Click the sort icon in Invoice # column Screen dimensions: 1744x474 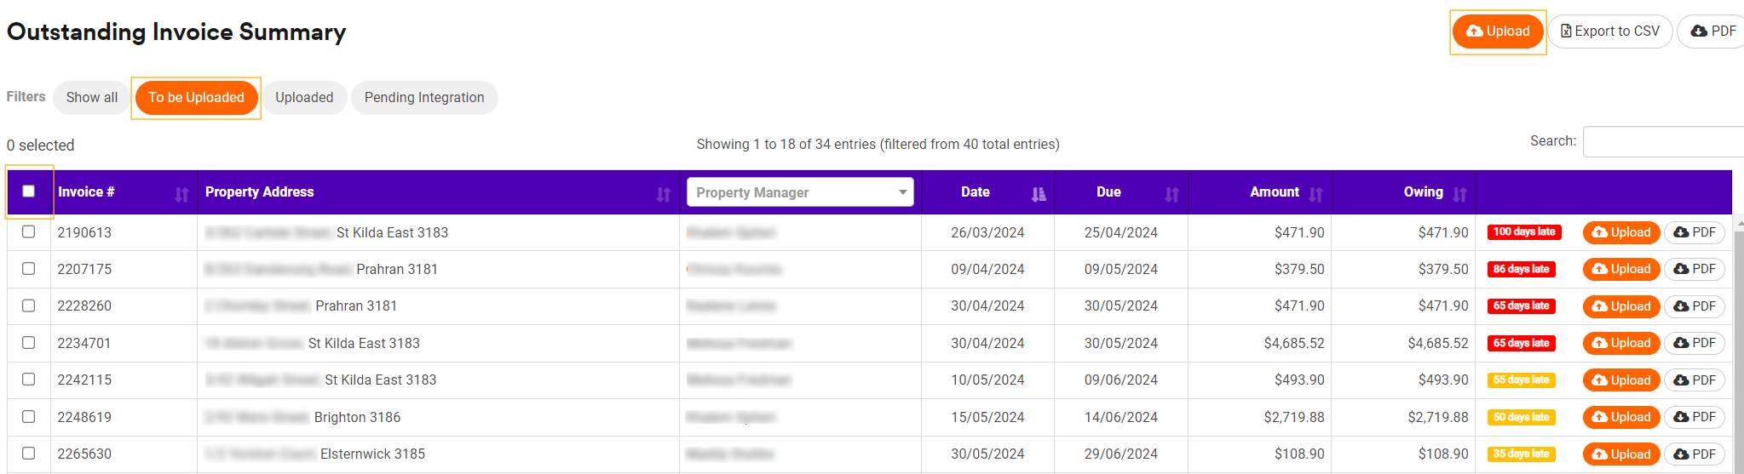pos(181,194)
